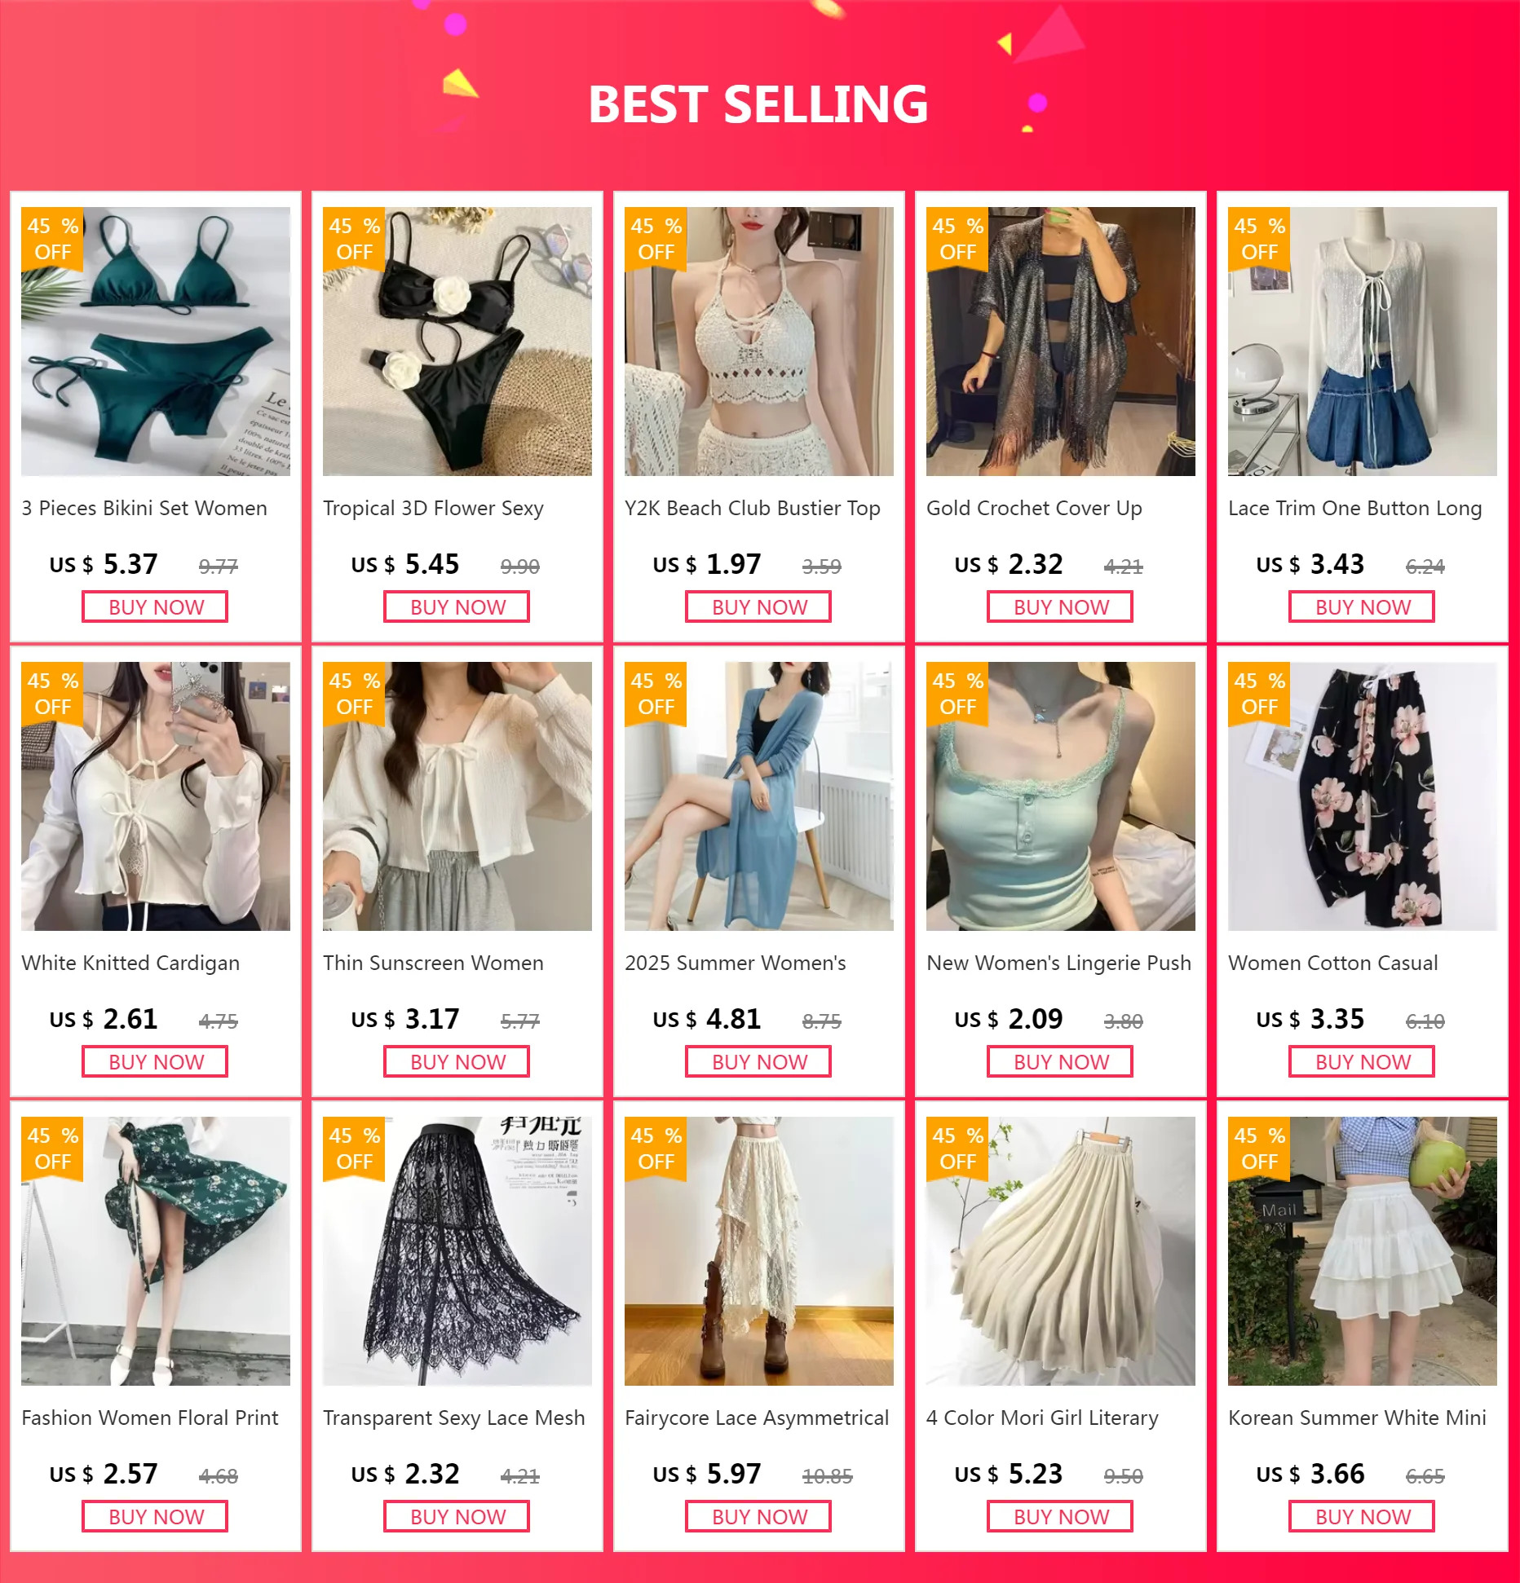Click the US $ 5.97 price of Fairycore skirt

[707, 1475]
